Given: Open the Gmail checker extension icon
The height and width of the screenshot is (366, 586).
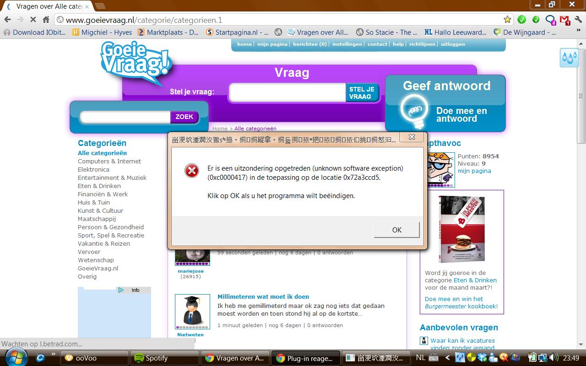Looking at the screenshot, I should 564,20.
